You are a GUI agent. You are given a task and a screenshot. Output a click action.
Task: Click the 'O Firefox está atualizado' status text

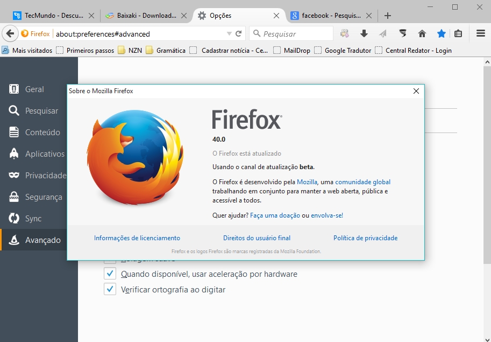(247, 153)
